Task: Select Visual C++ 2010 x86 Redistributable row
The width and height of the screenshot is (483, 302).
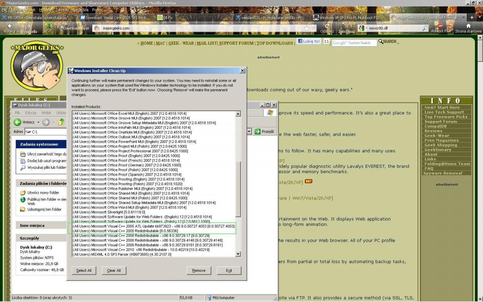Action: point(153,250)
